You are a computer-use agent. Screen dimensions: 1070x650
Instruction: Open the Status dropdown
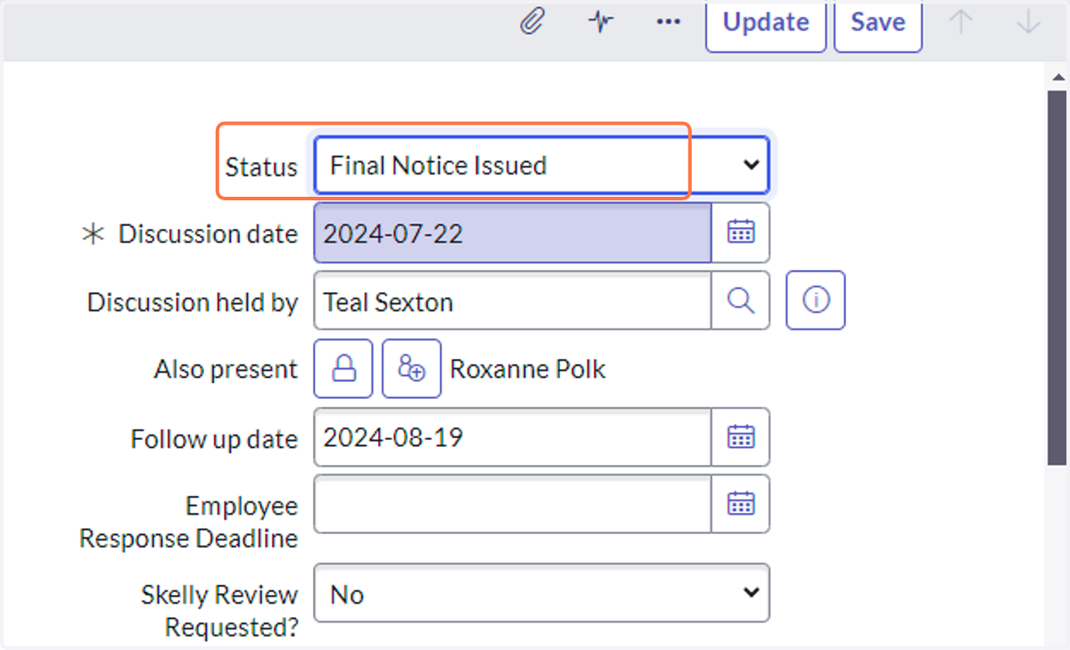point(541,166)
